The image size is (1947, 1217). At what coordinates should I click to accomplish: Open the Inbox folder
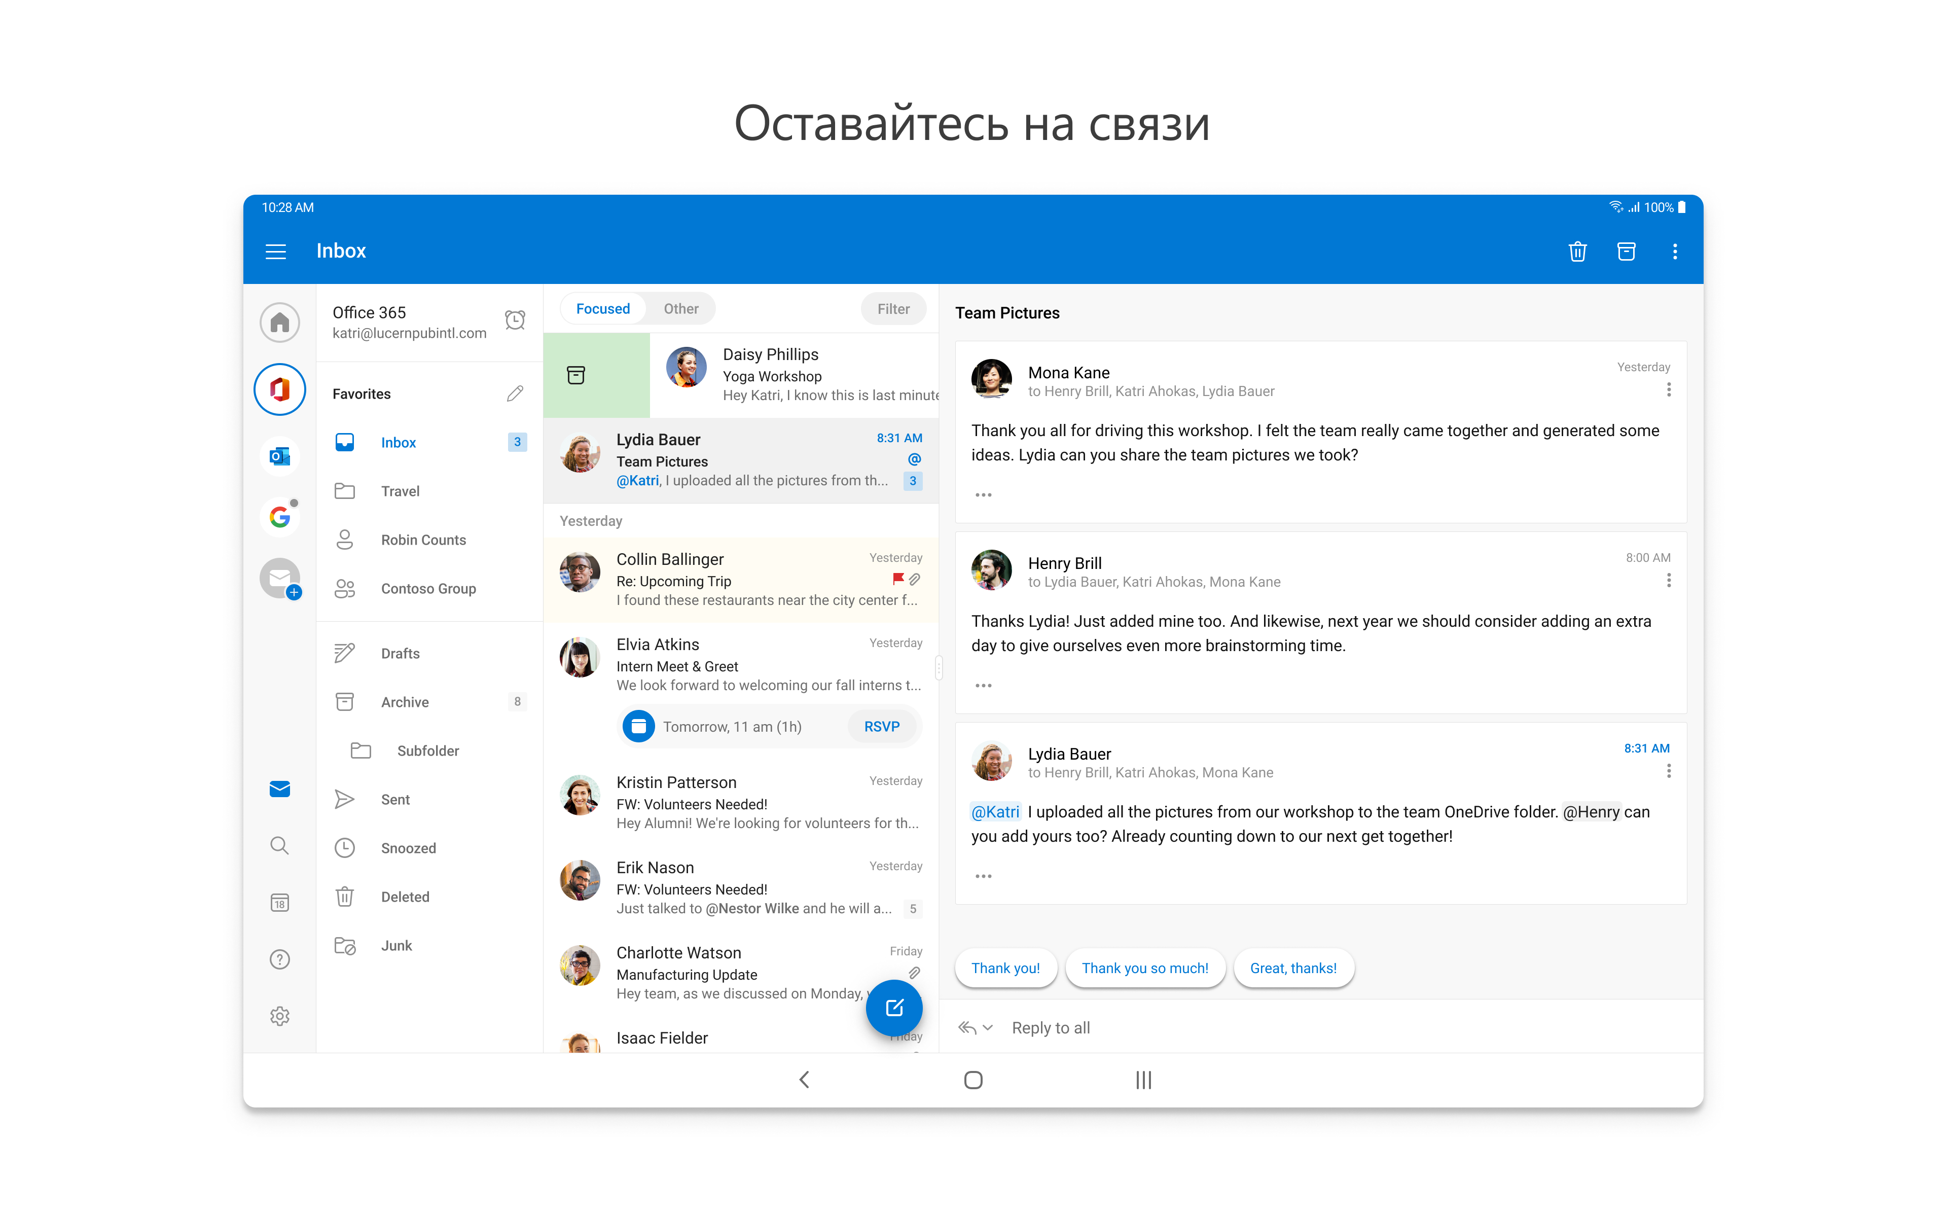click(429, 443)
